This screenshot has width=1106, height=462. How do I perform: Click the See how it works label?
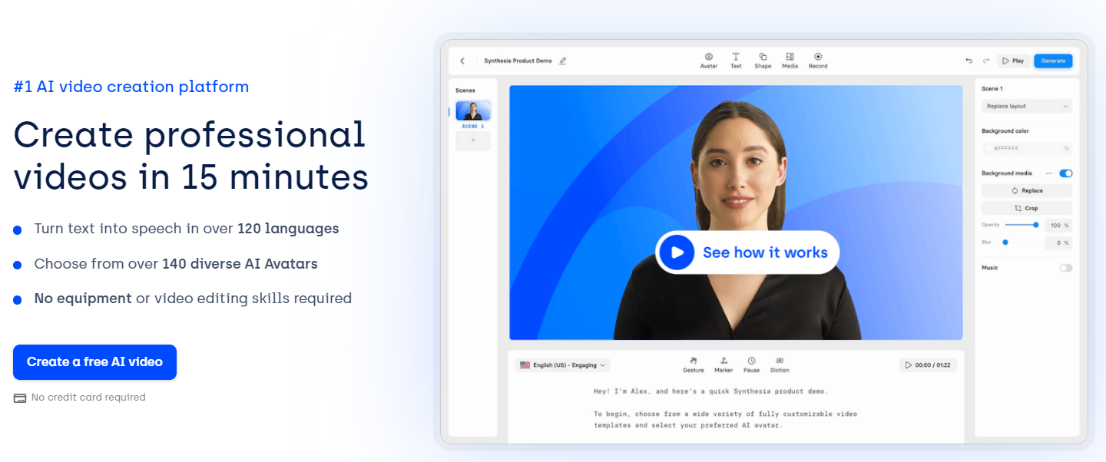[765, 252]
